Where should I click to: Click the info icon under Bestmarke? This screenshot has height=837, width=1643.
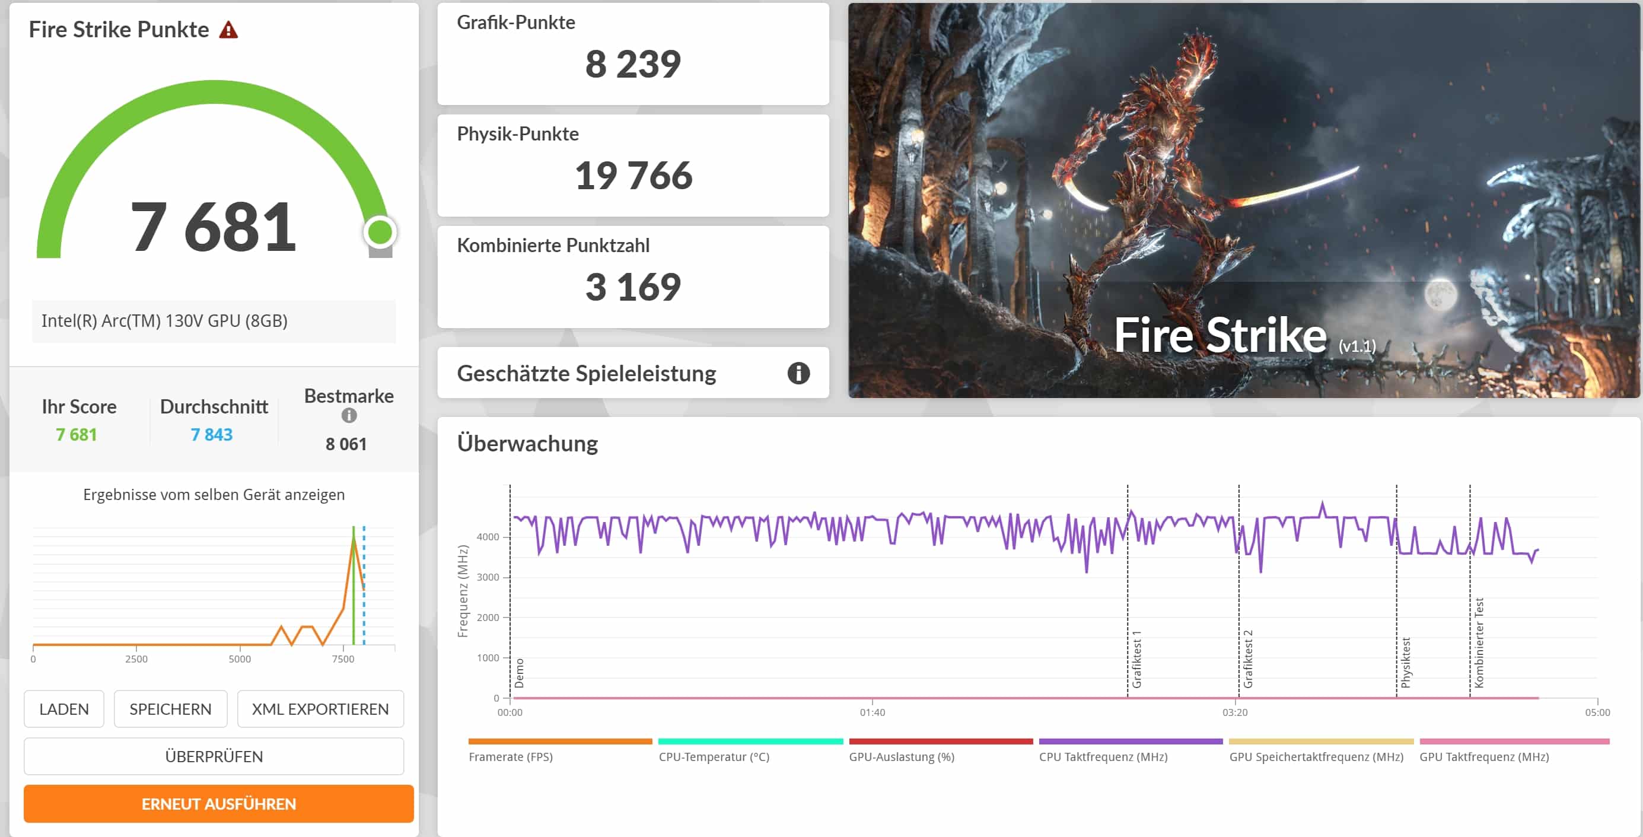(349, 416)
